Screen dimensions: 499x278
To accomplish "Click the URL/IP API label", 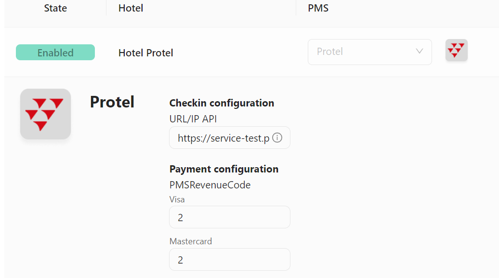I will click(x=193, y=119).
